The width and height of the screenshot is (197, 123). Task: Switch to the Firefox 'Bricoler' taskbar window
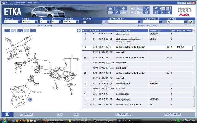tap(55, 121)
